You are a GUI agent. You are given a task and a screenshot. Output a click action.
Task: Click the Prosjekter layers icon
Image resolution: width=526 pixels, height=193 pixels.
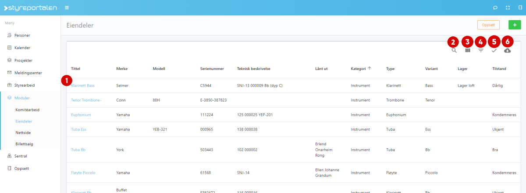(10, 60)
